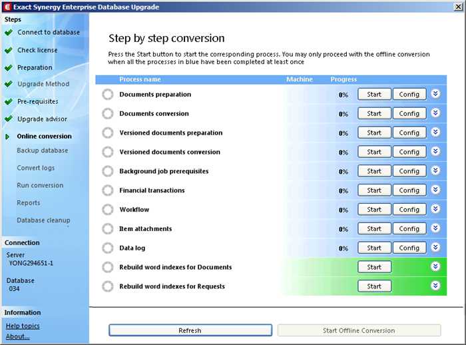This screenshot has width=466, height=345.
Task: Open the Pre-requisites step
Action: 38,101
